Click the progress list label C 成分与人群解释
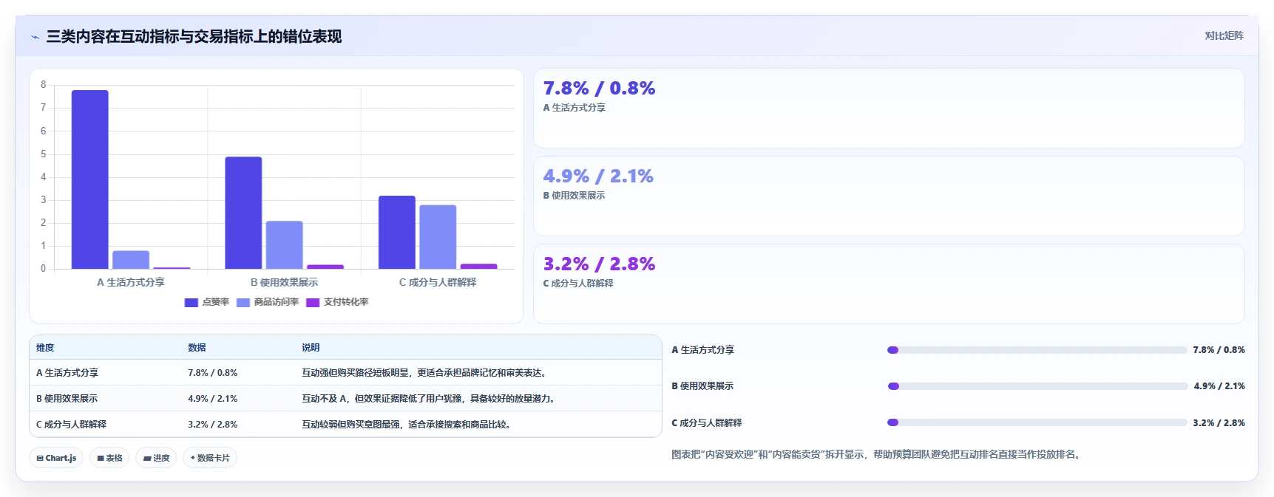This screenshot has width=1274, height=497. pos(706,423)
